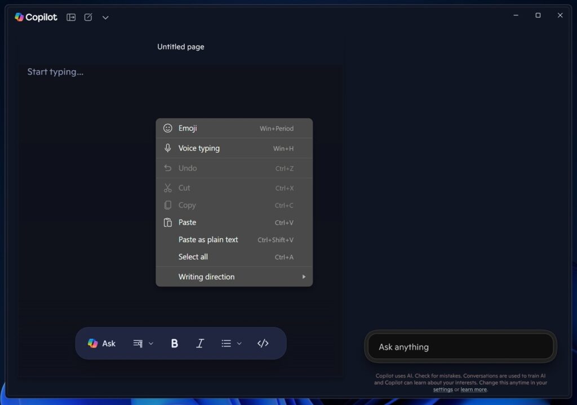The width and height of the screenshot is (577, 405).
Task: Click the Ask Copilot button in the toolbar
Action: point(101,343)
